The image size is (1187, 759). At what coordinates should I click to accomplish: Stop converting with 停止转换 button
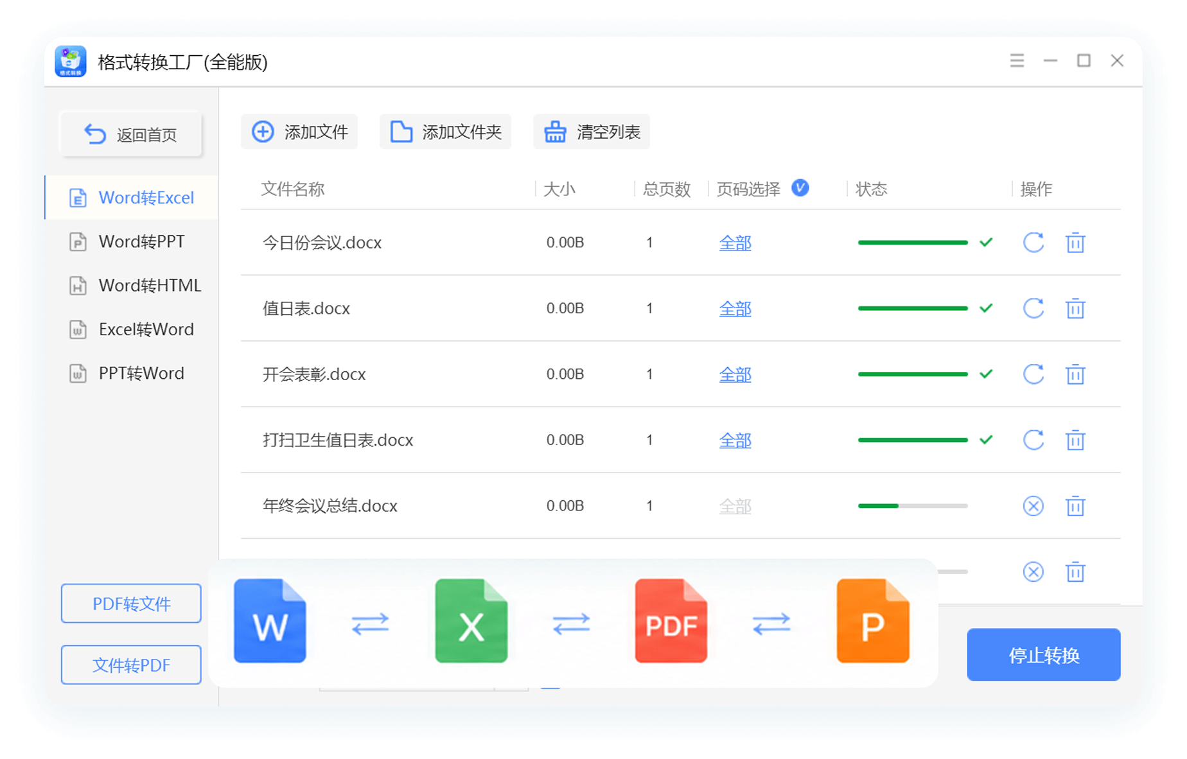[x=1044, y=655]
